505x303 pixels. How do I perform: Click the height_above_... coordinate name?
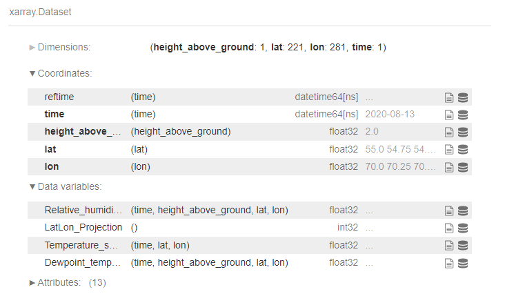[83, 132]
